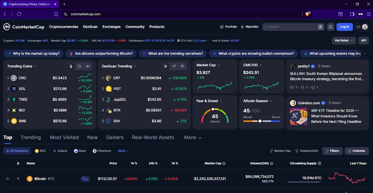The height and width of the screenshot is (193, 373).
Task: Go back with the browser back arrow
Action: click(x=5, y=14)
